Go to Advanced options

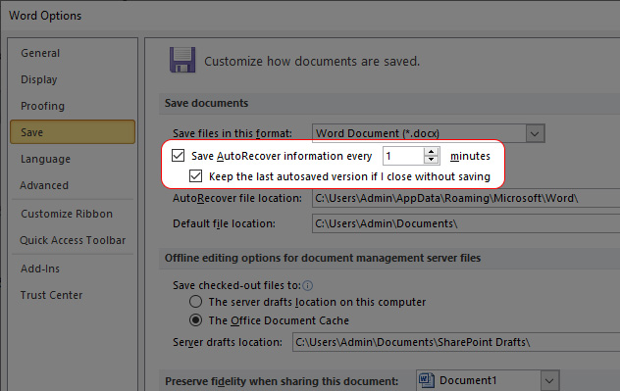pos(44,185)
